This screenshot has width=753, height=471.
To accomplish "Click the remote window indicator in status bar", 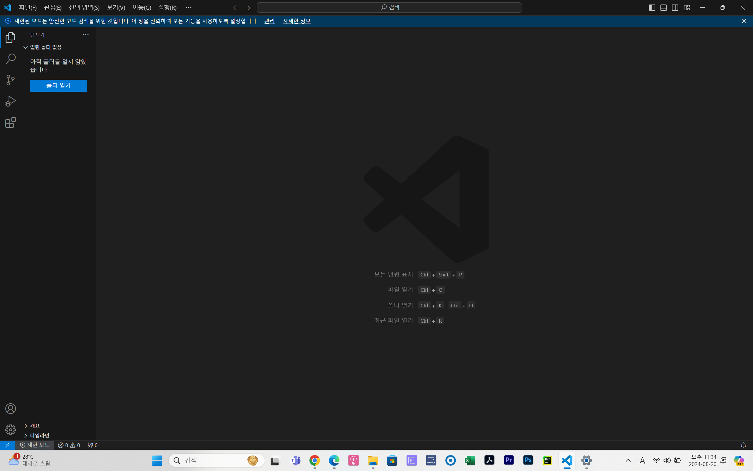I will 7,445.
